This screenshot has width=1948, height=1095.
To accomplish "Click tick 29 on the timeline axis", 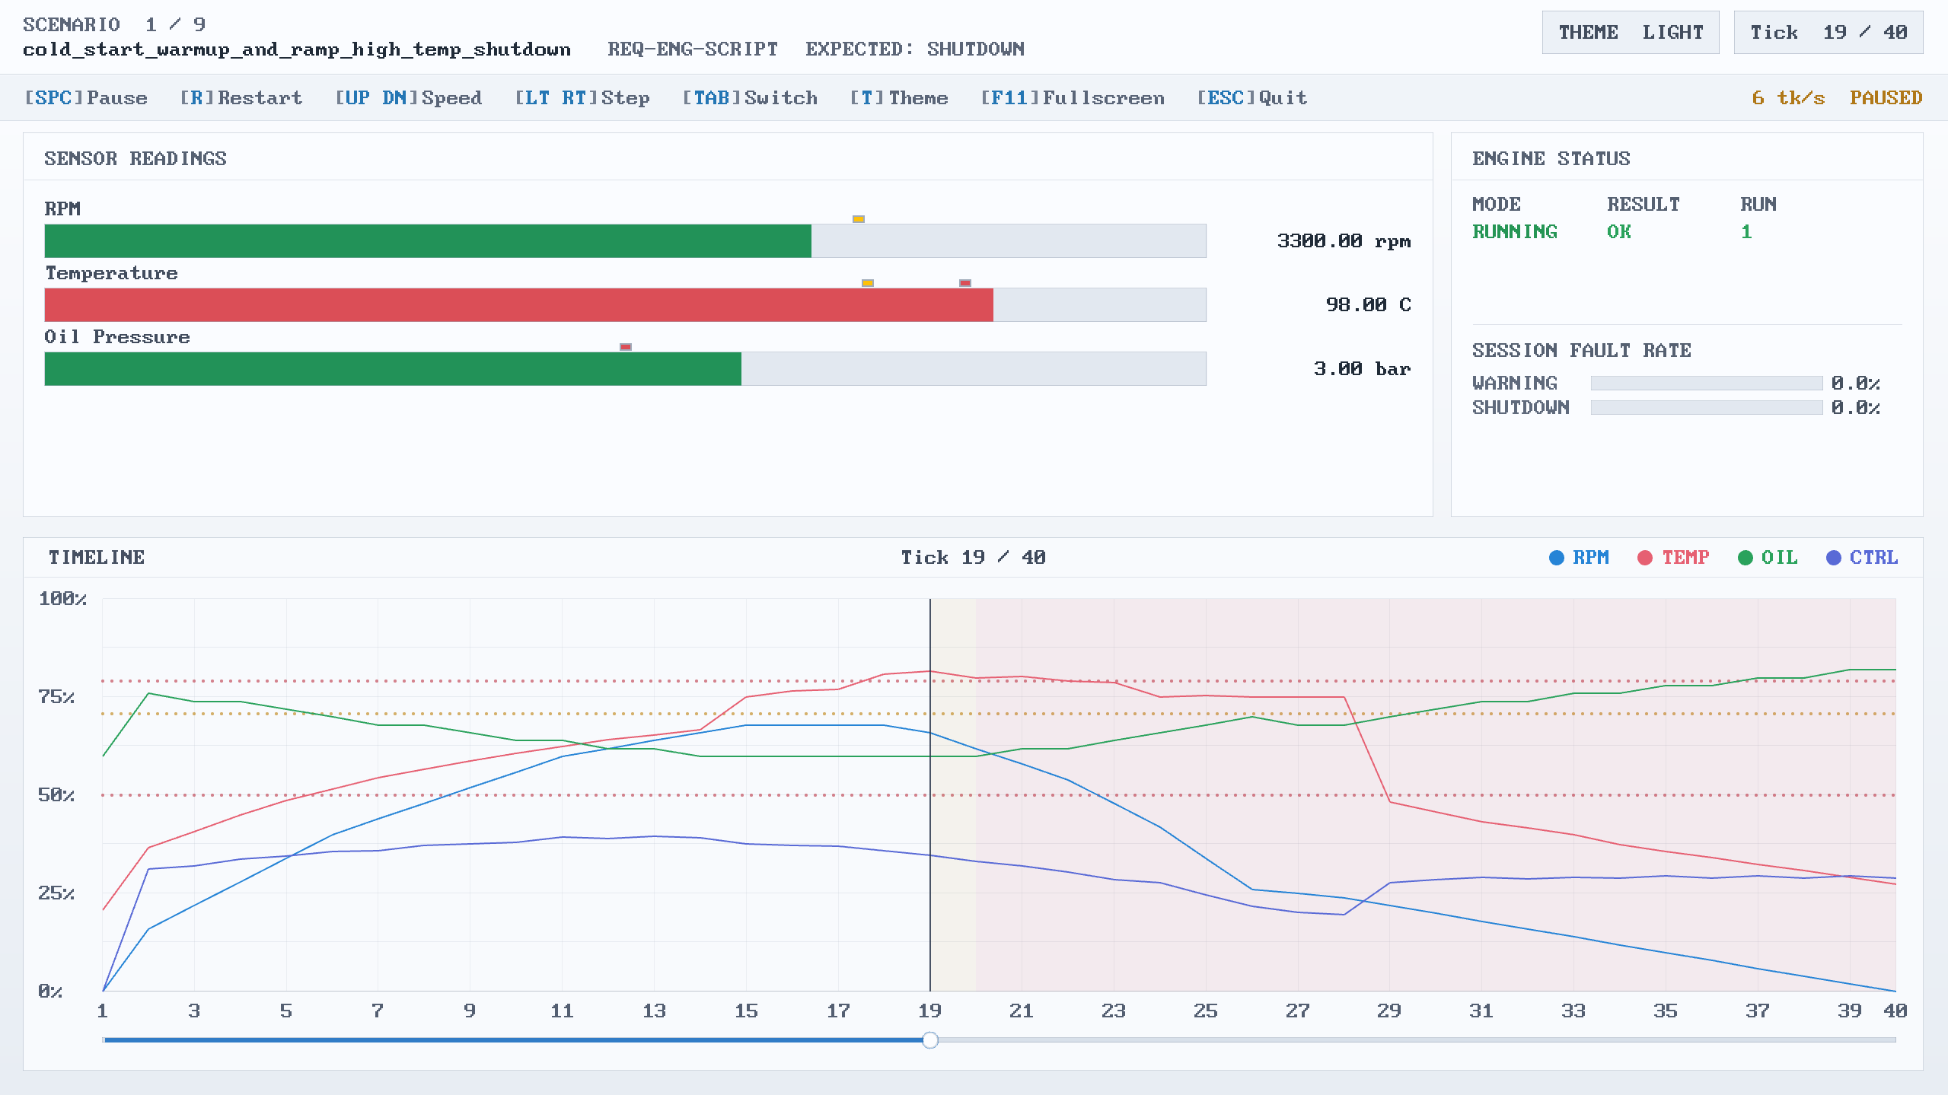I will [1388, 1011].
